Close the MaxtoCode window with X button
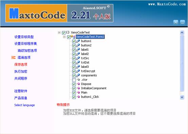 click(x=176, y=22)
